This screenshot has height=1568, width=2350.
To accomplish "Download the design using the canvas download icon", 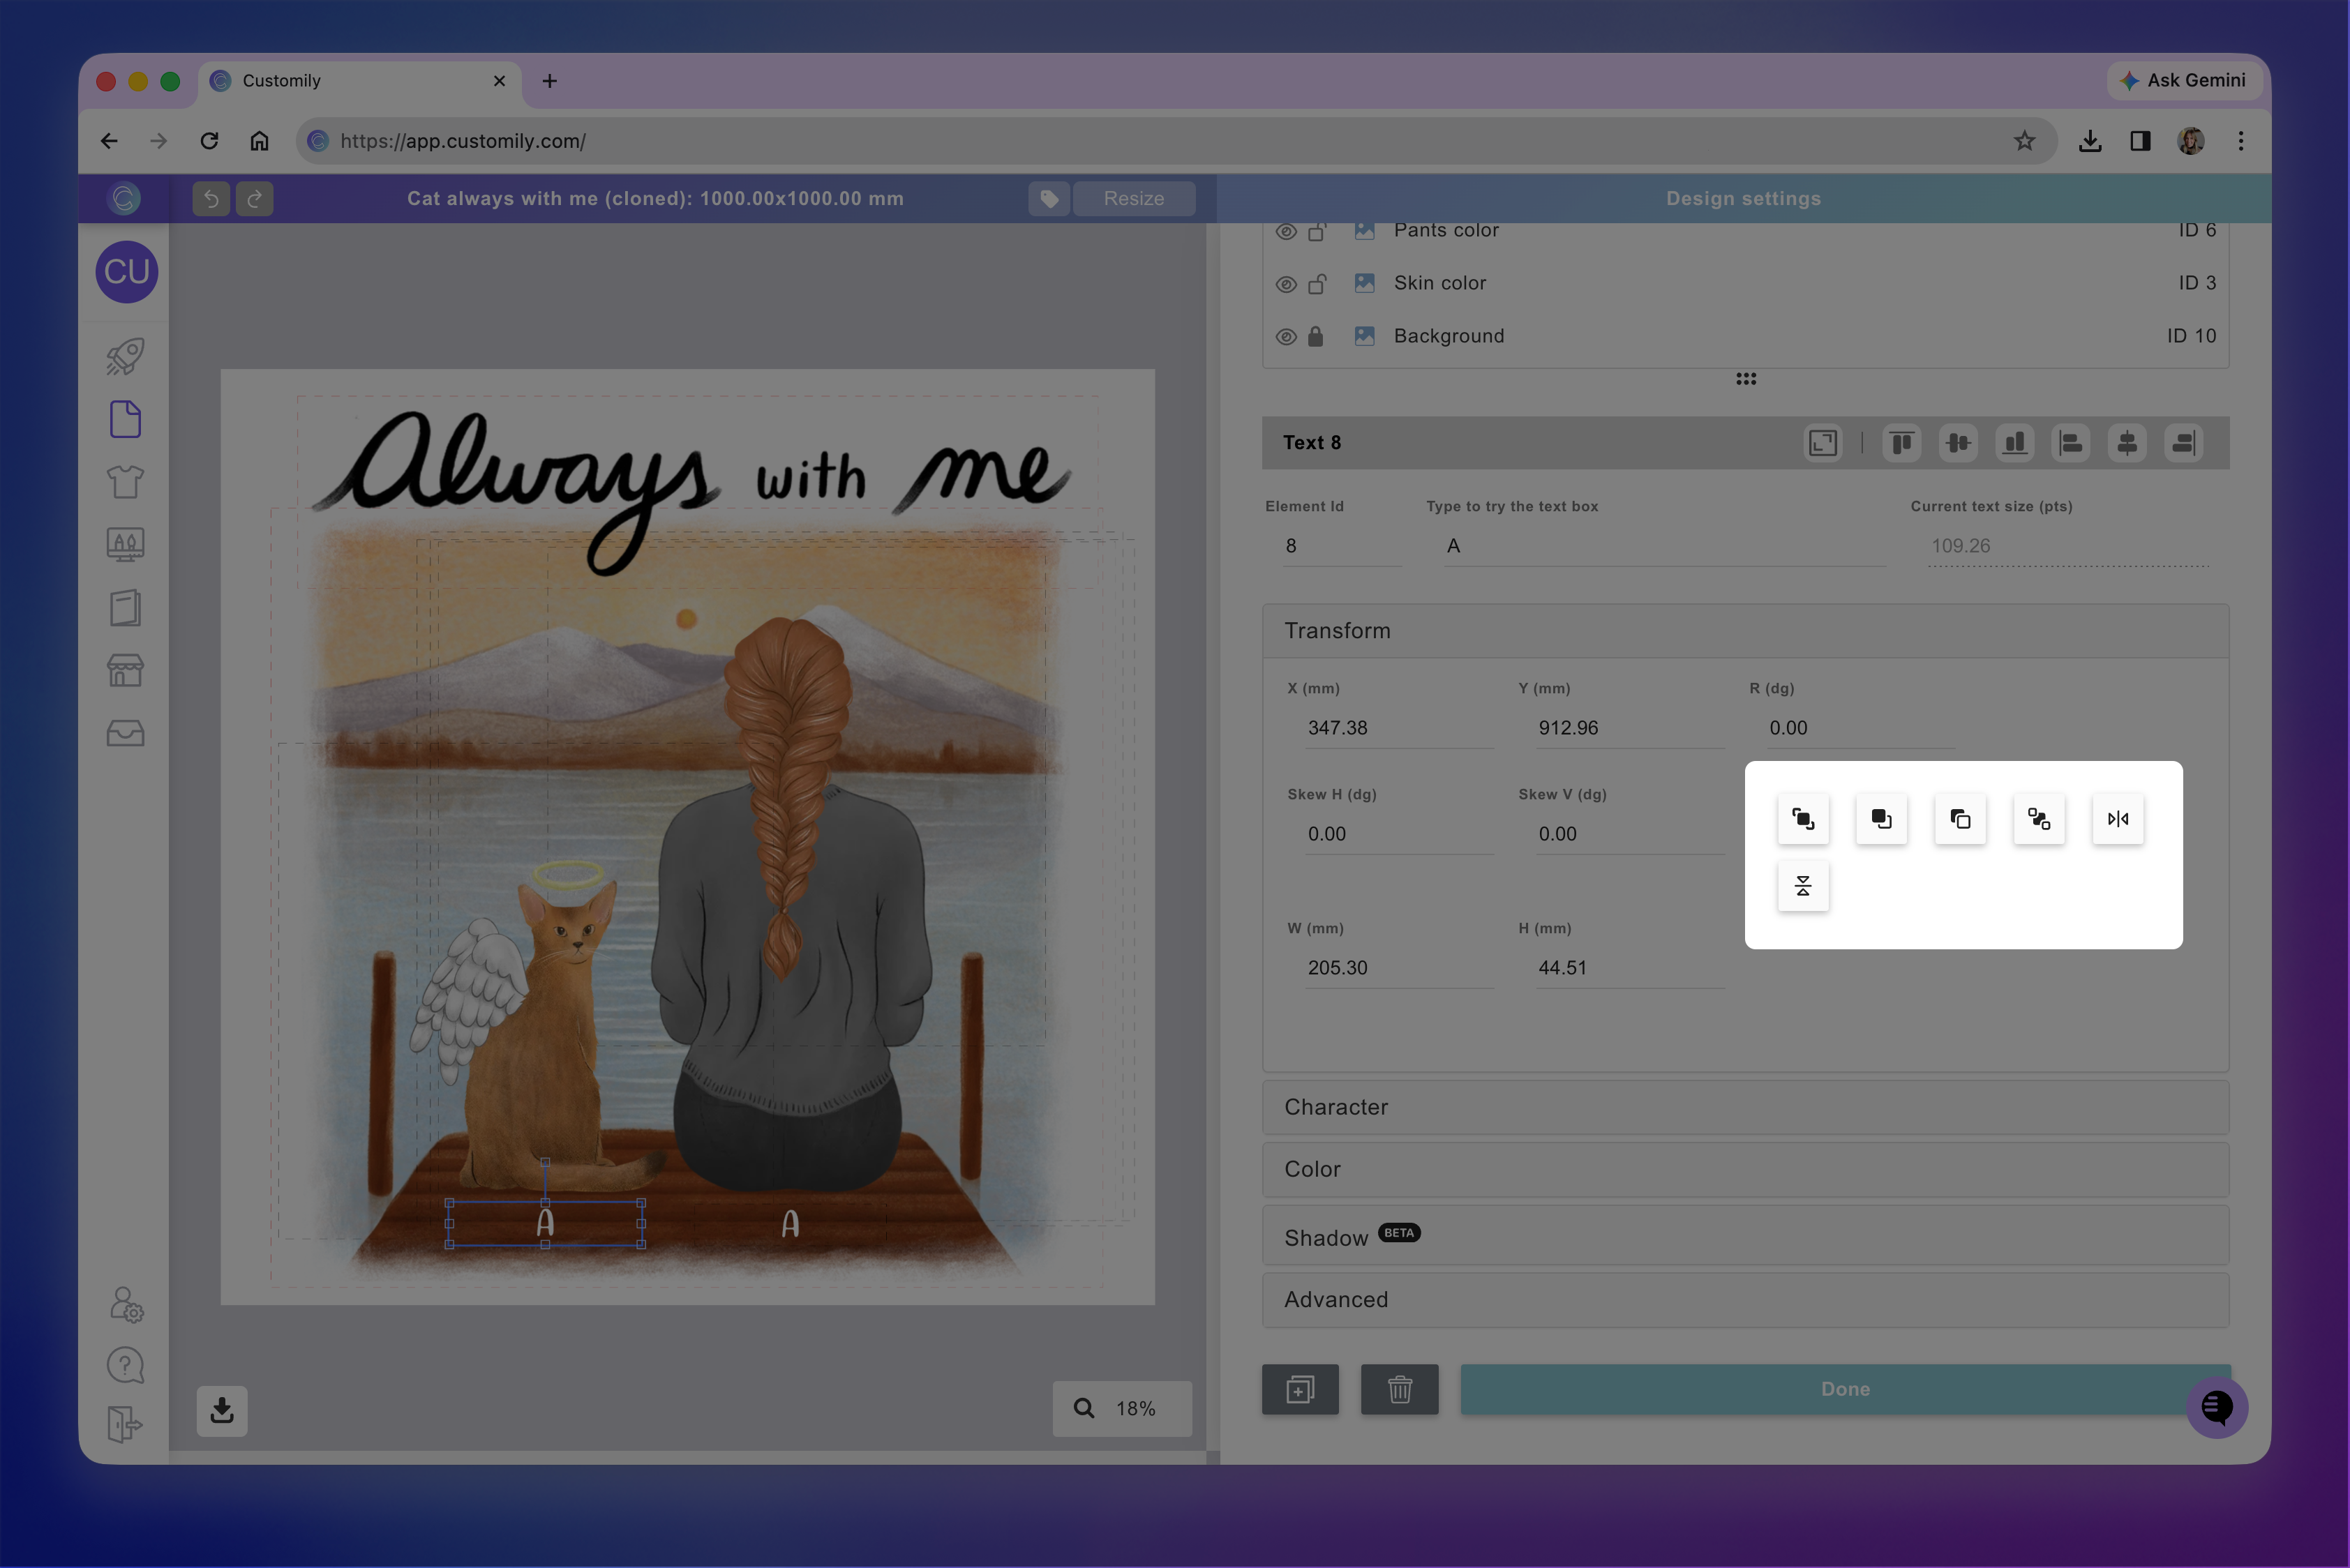I will (x=222, y=1411).
